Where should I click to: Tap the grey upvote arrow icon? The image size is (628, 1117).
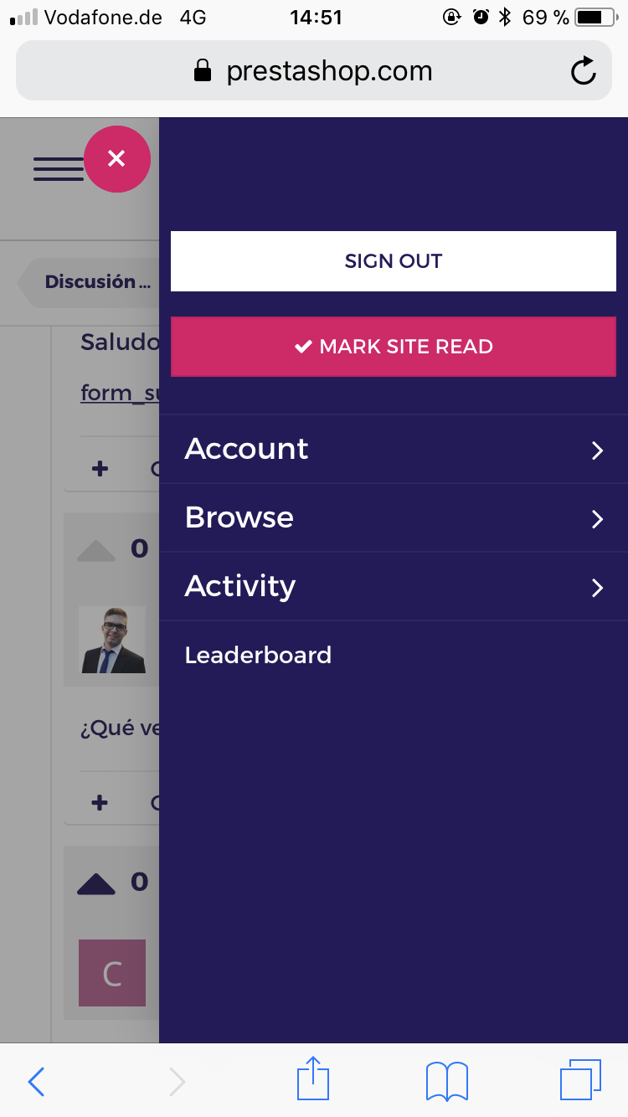[96, 550]
